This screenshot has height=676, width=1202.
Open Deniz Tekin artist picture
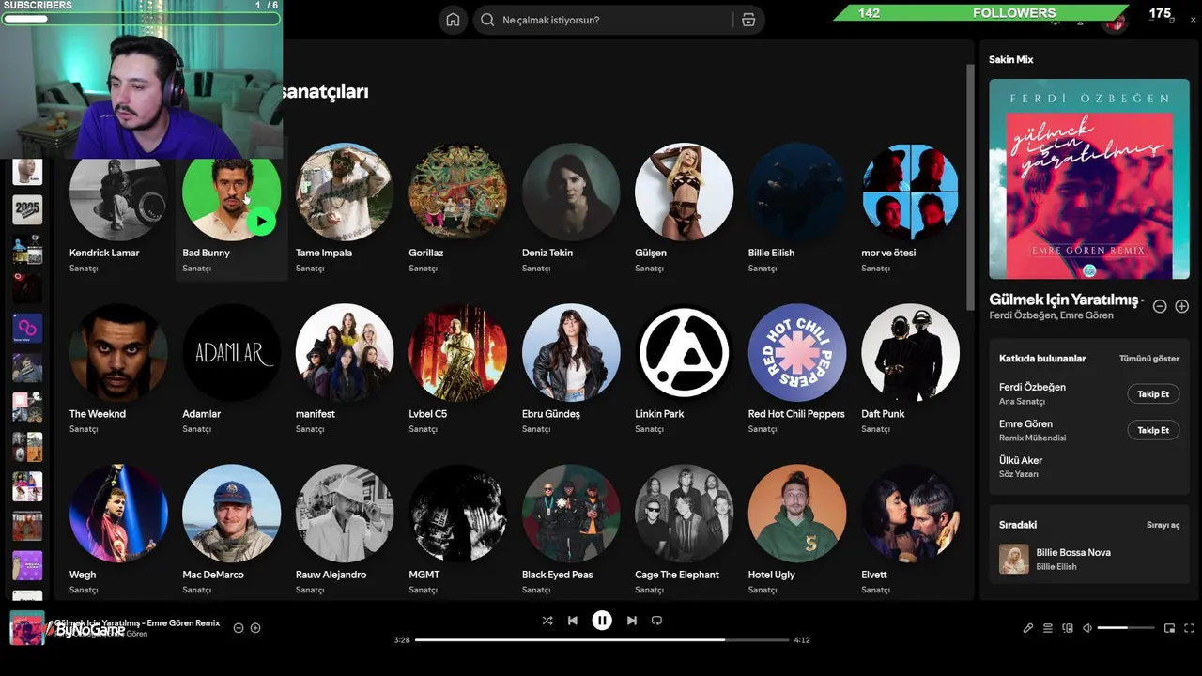point(571,192)
